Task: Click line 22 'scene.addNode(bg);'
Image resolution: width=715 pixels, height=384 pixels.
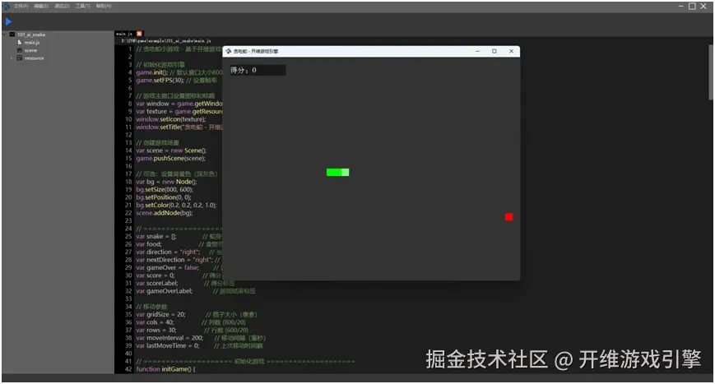Action: [165, 213]
